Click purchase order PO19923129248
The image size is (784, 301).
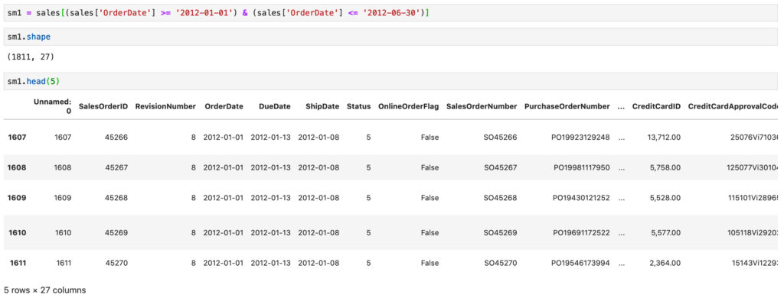point(580,138)
